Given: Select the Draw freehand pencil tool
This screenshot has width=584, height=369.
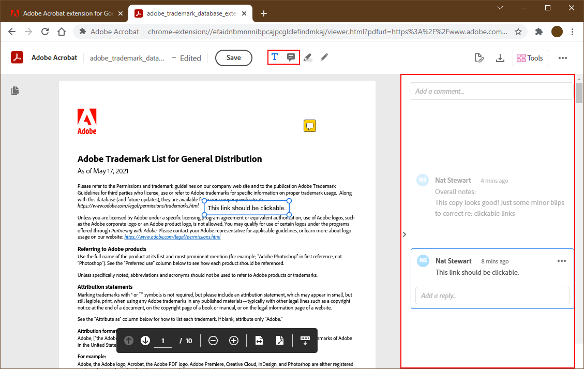Looking at the screenshot, I should pyautogui.click(x=324, y=57).
